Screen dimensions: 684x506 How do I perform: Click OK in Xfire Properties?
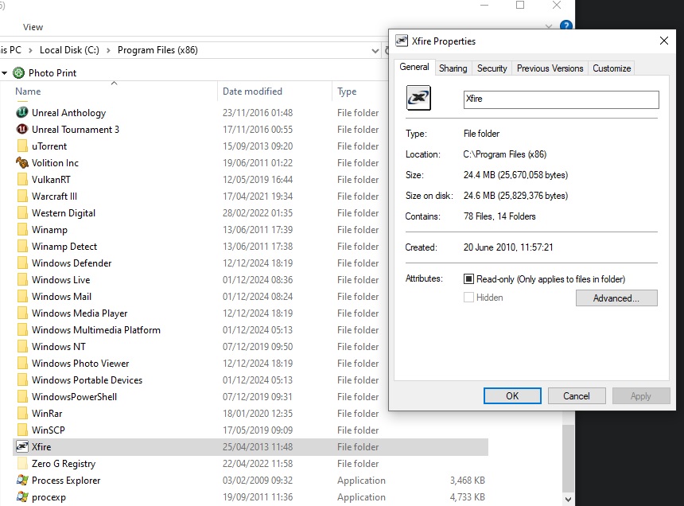(512, 395)
